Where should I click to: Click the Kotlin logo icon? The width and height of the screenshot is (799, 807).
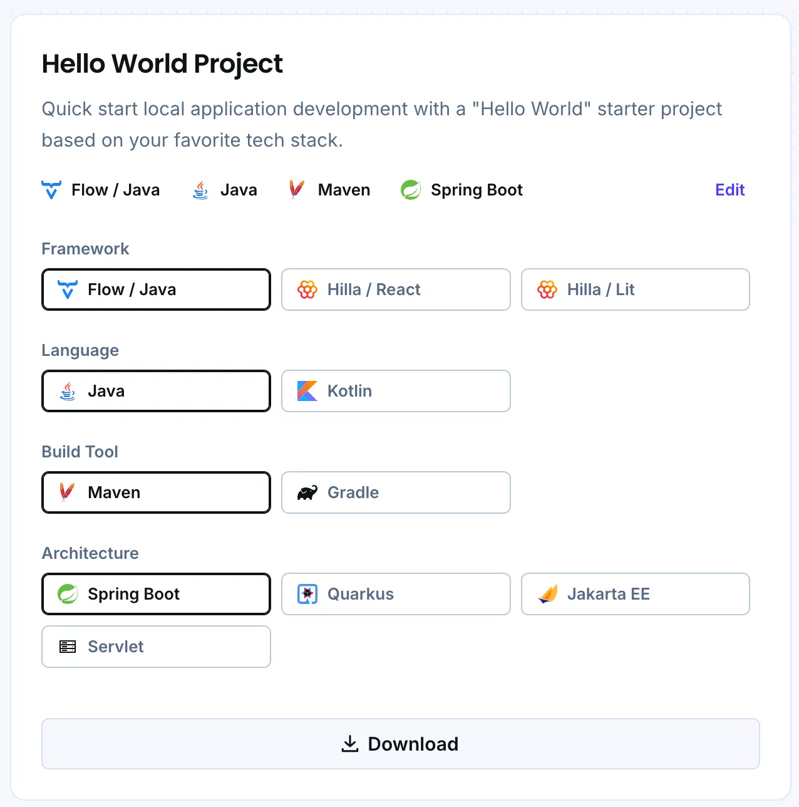[x=307, y=391]
